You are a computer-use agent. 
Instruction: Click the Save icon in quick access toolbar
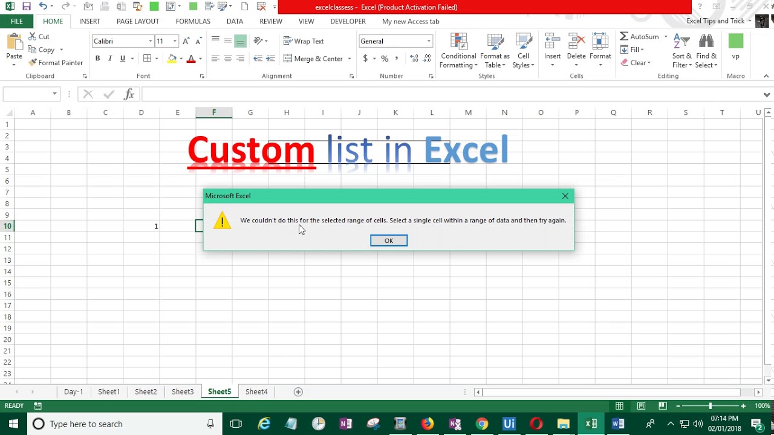tap(26, 7)
